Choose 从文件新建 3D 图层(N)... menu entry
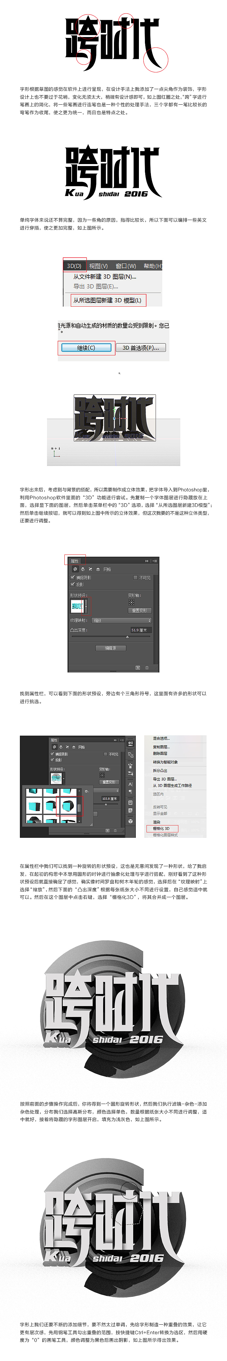Image resolution: width=227 pixels, height=1361 pixels. (105, 276)
